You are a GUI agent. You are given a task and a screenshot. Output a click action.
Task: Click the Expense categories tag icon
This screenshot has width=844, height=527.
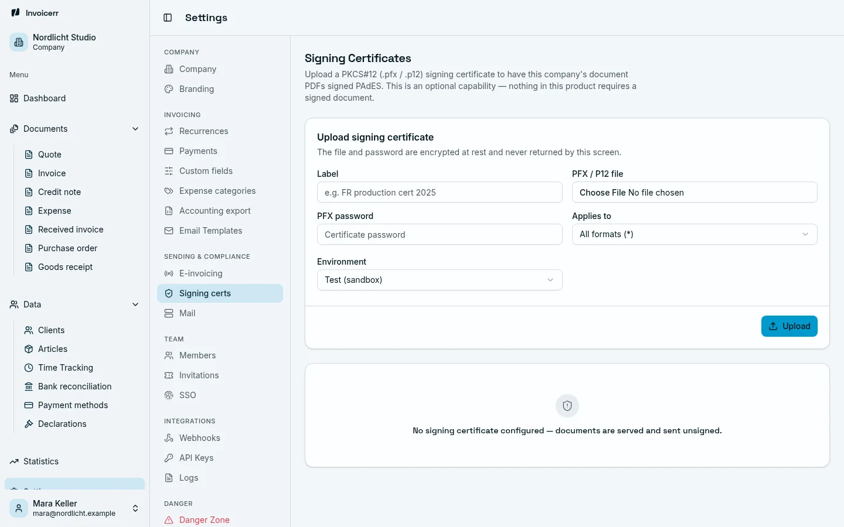[x=169, y=191]
